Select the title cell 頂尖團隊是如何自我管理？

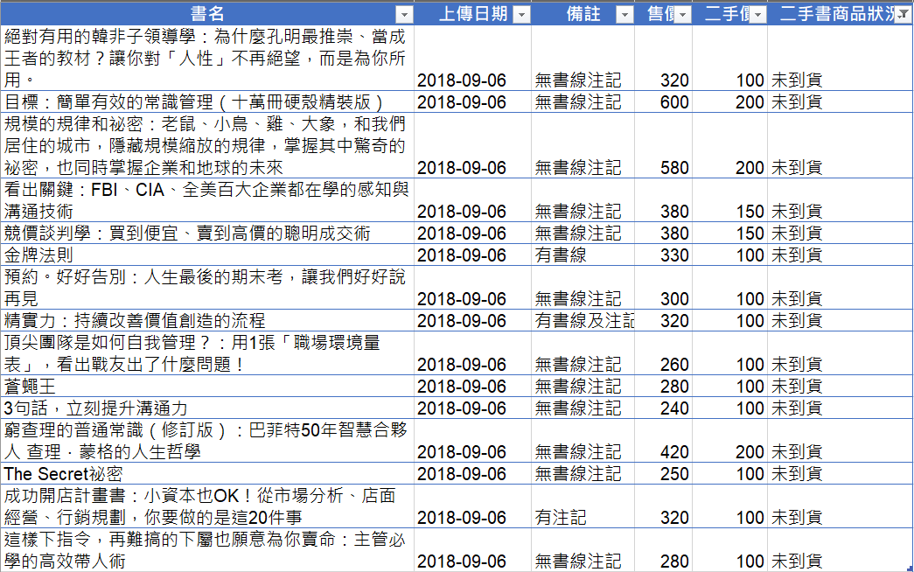(x=207, y=353)
